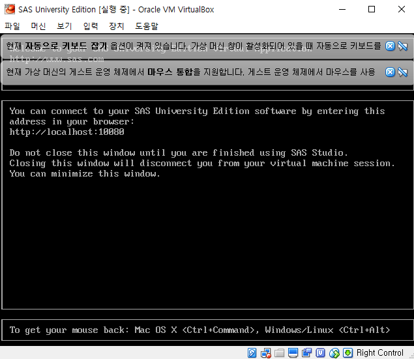Click the 'To get your mouse back' hint line
414x359 pixels.
[x=200, y=330]
